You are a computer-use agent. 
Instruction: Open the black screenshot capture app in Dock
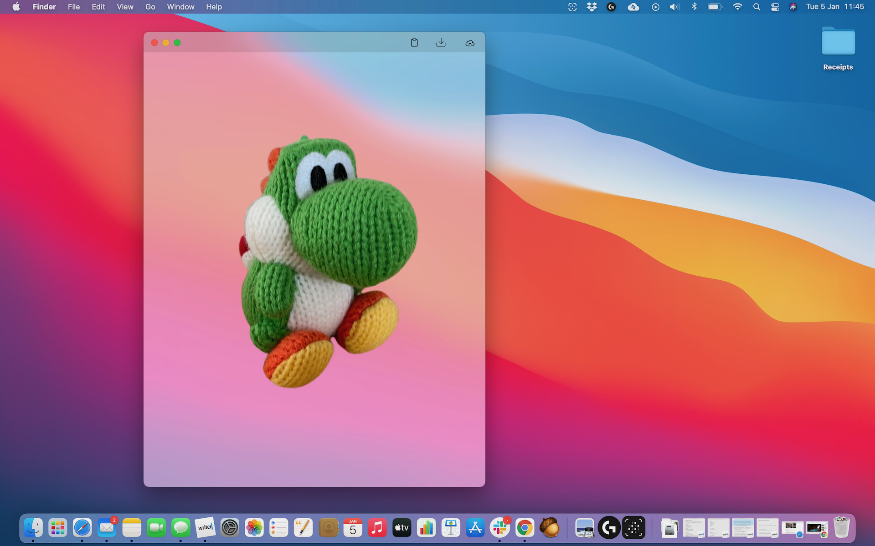coord(634,528)
